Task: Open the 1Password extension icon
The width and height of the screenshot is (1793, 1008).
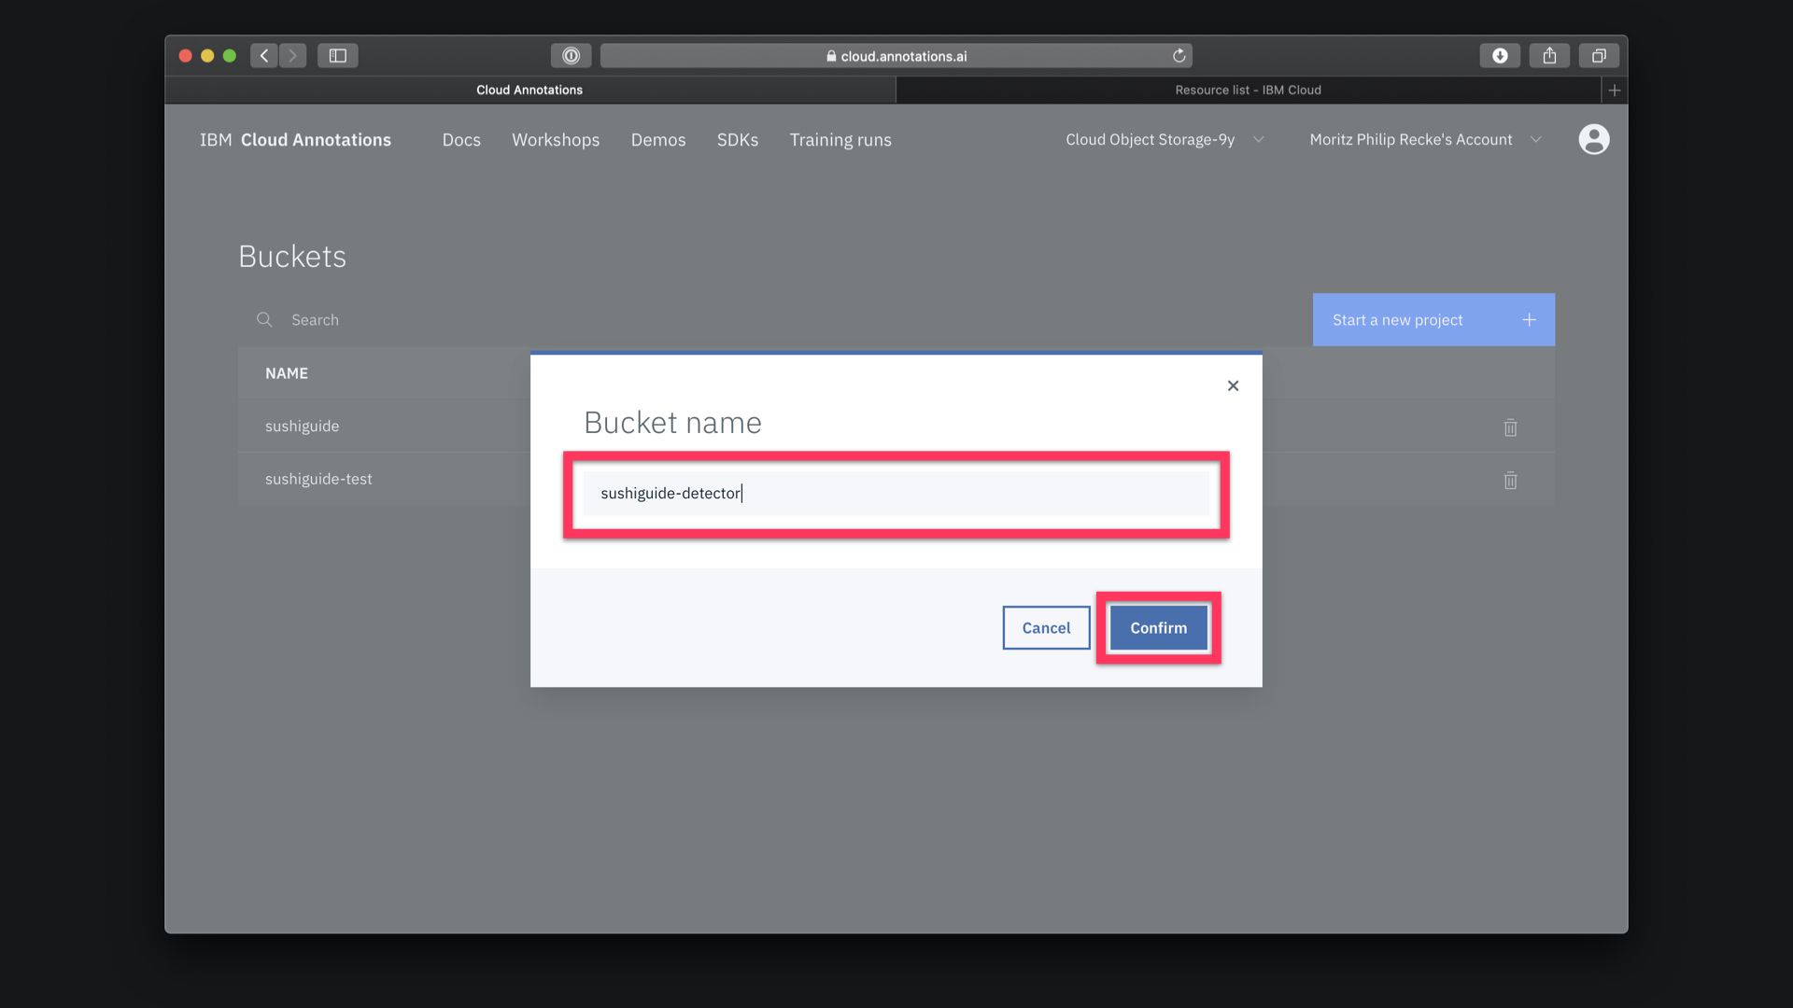Action: [x=571, y=56]
